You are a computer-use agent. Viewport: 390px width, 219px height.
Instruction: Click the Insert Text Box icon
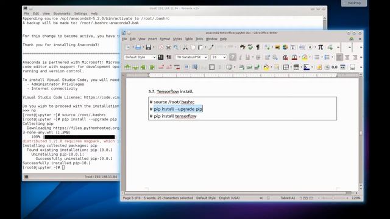292,47
